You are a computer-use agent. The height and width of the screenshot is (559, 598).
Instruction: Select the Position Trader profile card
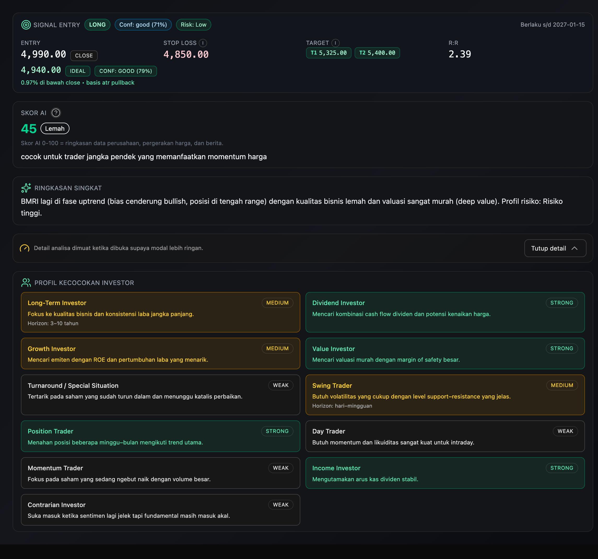coord(160,436)
